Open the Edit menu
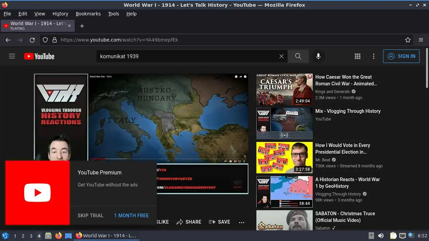 pyautogui.click(x=23, y=14)
